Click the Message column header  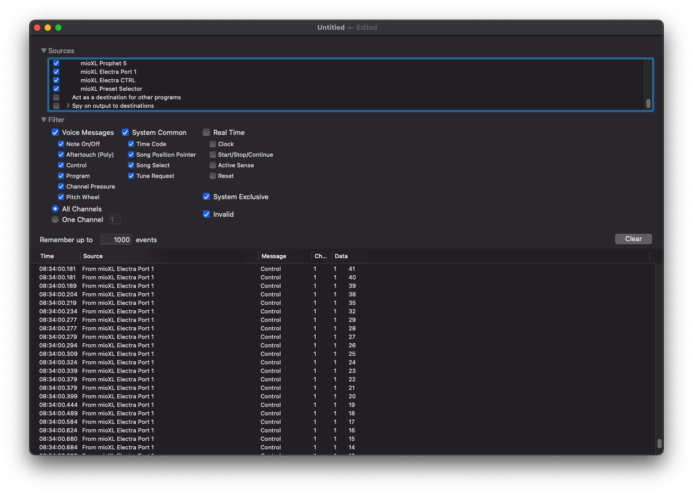pyautogui.click(x=285, y=256)
